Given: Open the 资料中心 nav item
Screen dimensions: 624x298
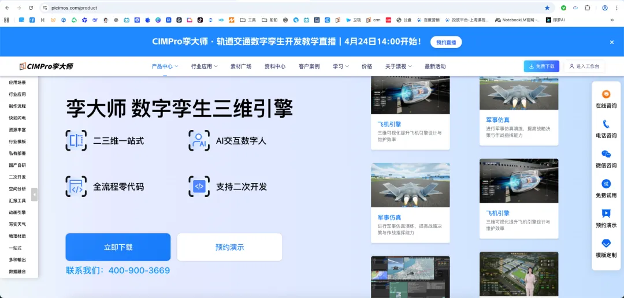Looking at the screenshot, I should [275, 66].
